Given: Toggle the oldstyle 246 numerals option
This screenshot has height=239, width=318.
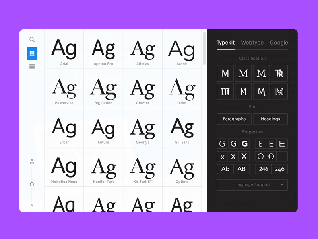Looking at the screenshot, I should point(279,169).
